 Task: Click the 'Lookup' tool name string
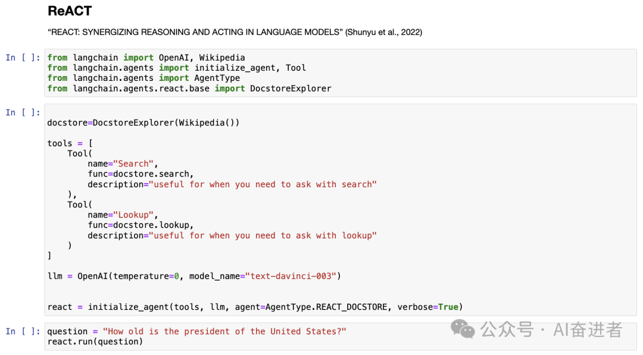point(133,215)
